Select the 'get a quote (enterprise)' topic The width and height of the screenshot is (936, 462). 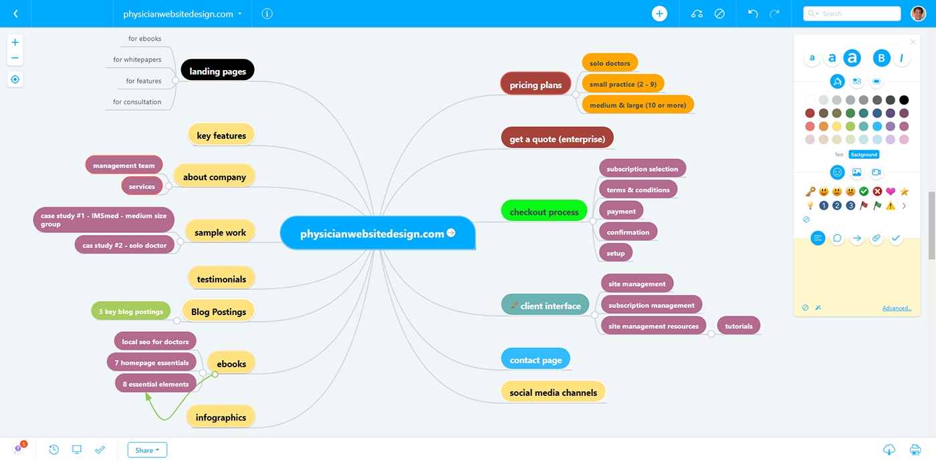click(x=557, y=139)
